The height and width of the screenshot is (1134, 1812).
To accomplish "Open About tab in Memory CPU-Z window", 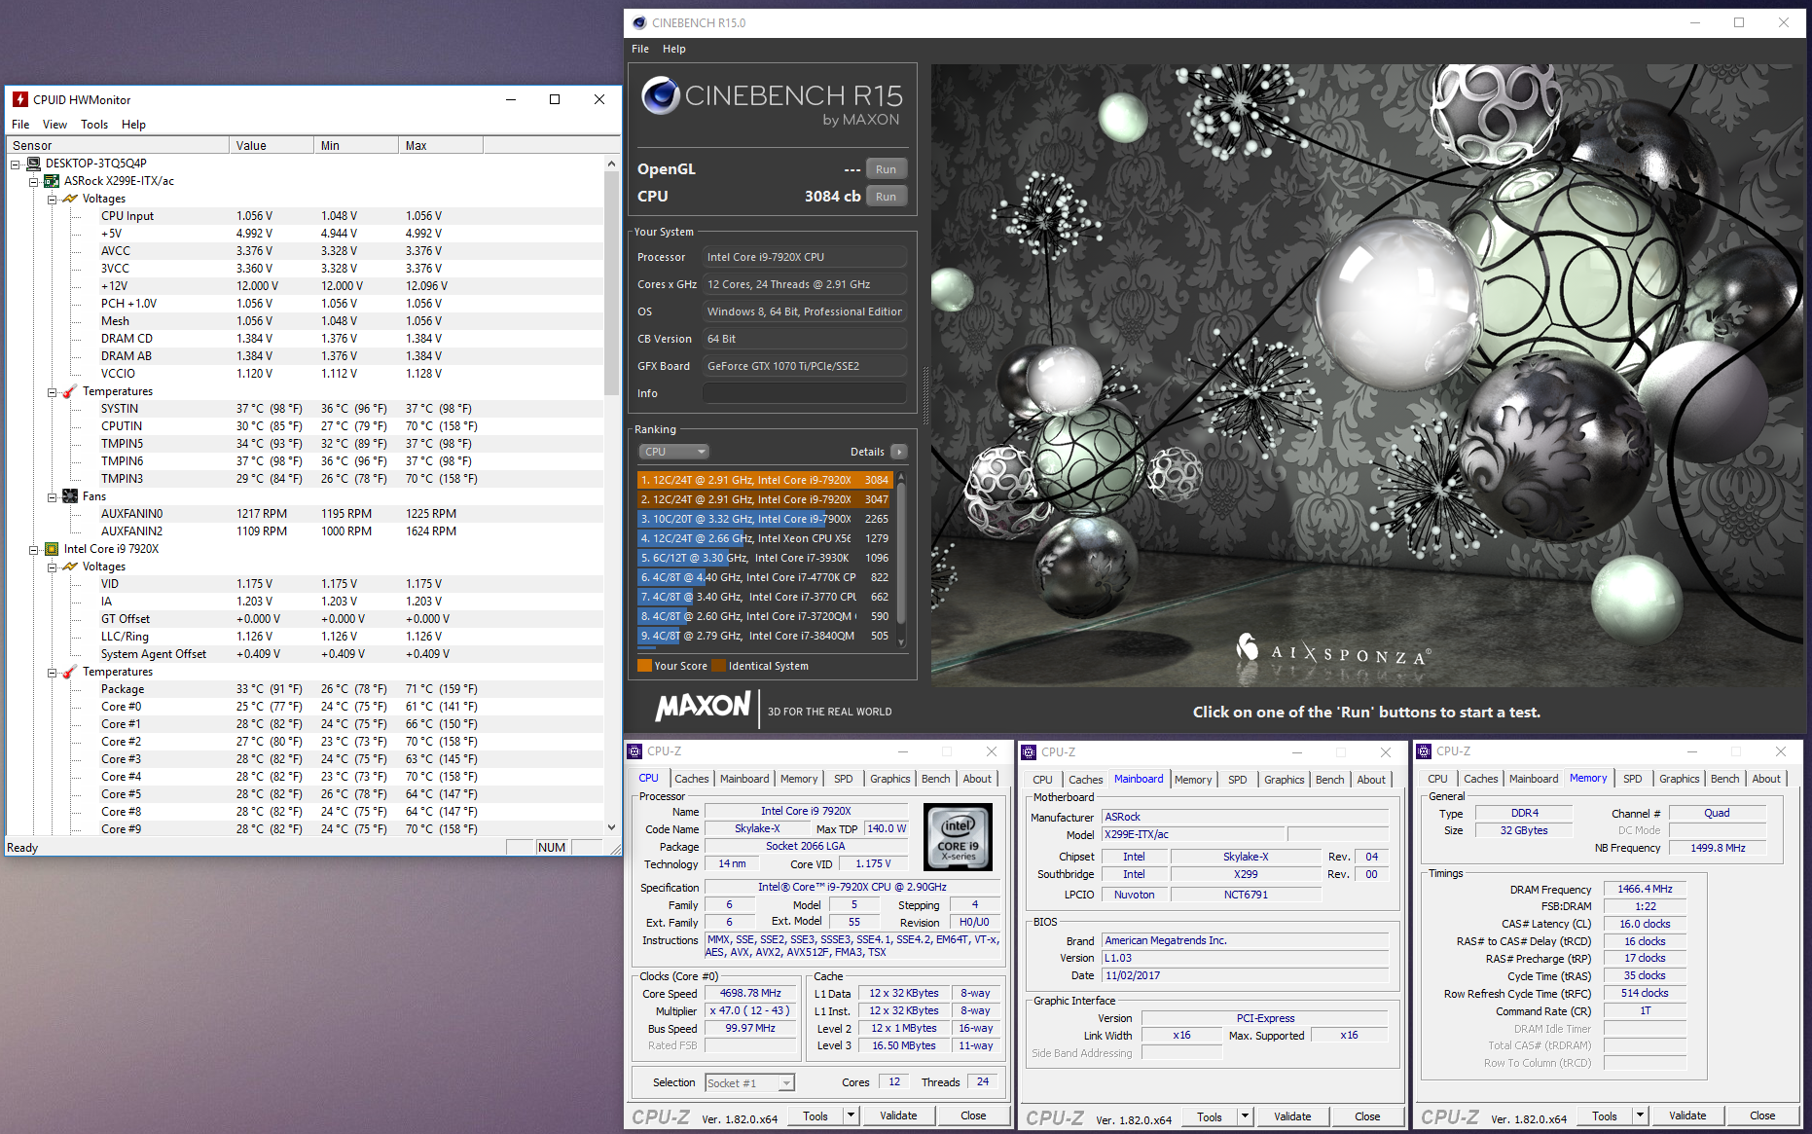I will click(x=1766, y=779).
